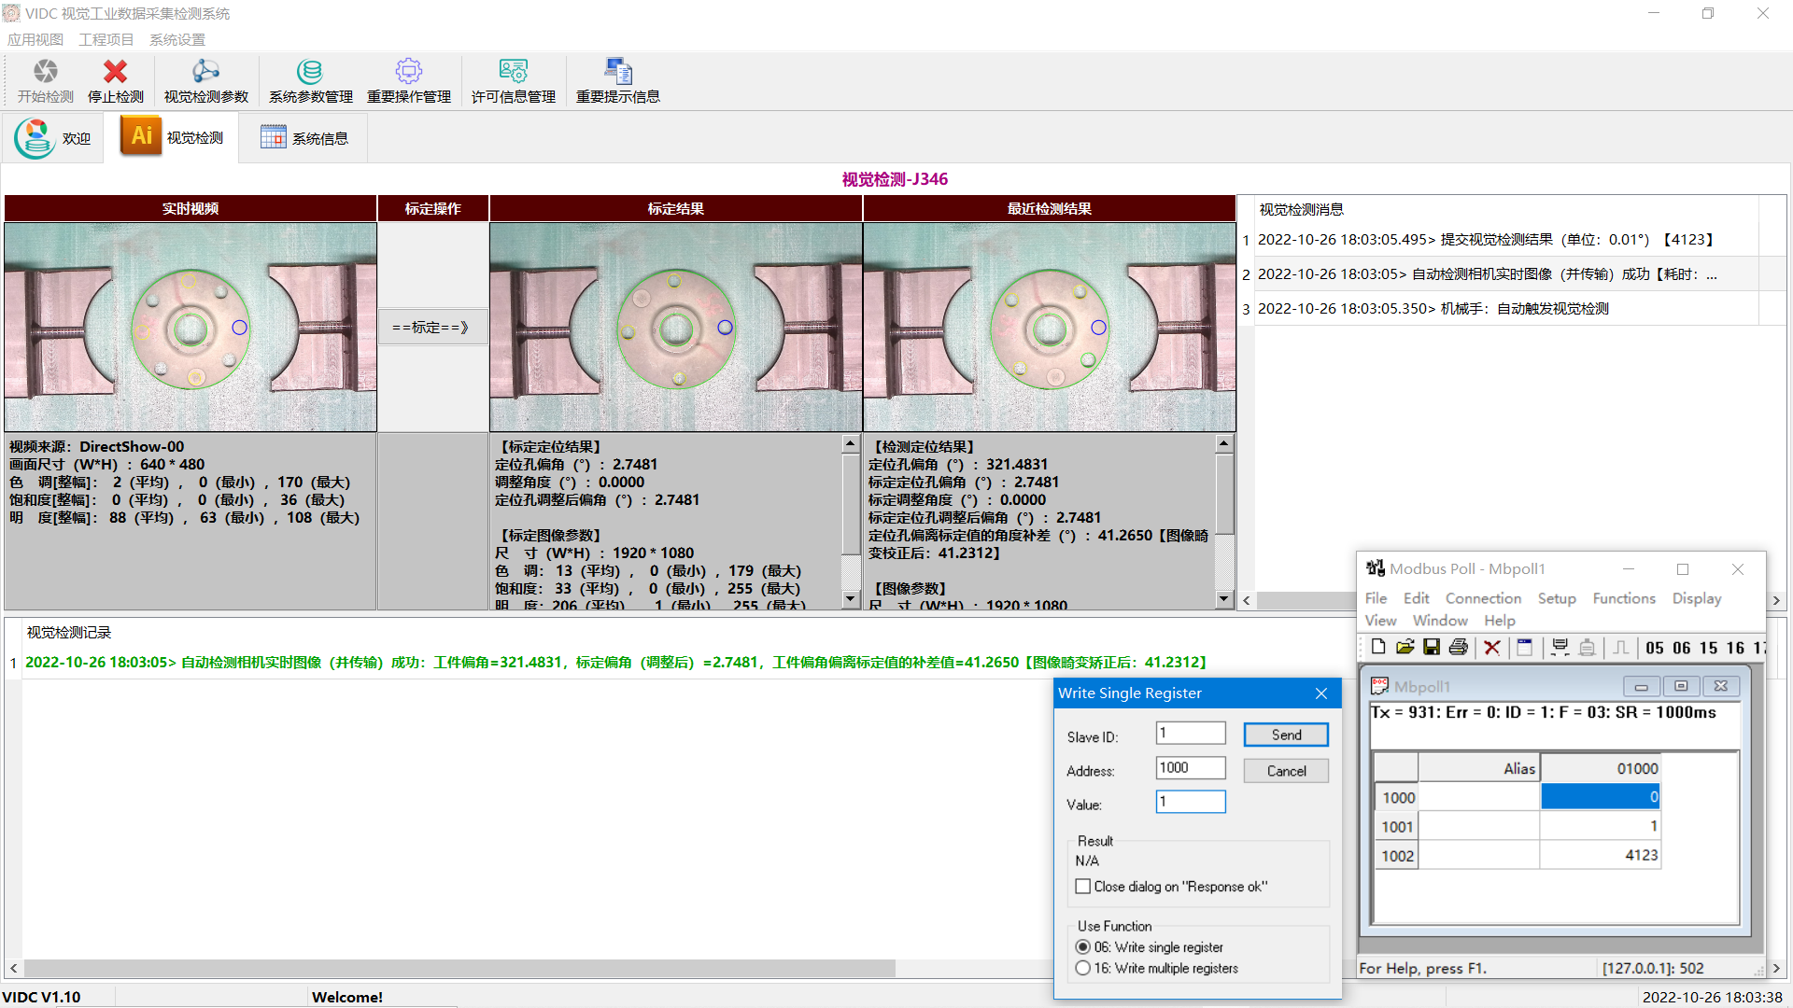Switch to the 系统信息 system info tab
Screen dimensions: 1793x1008
tap(304, 138)
